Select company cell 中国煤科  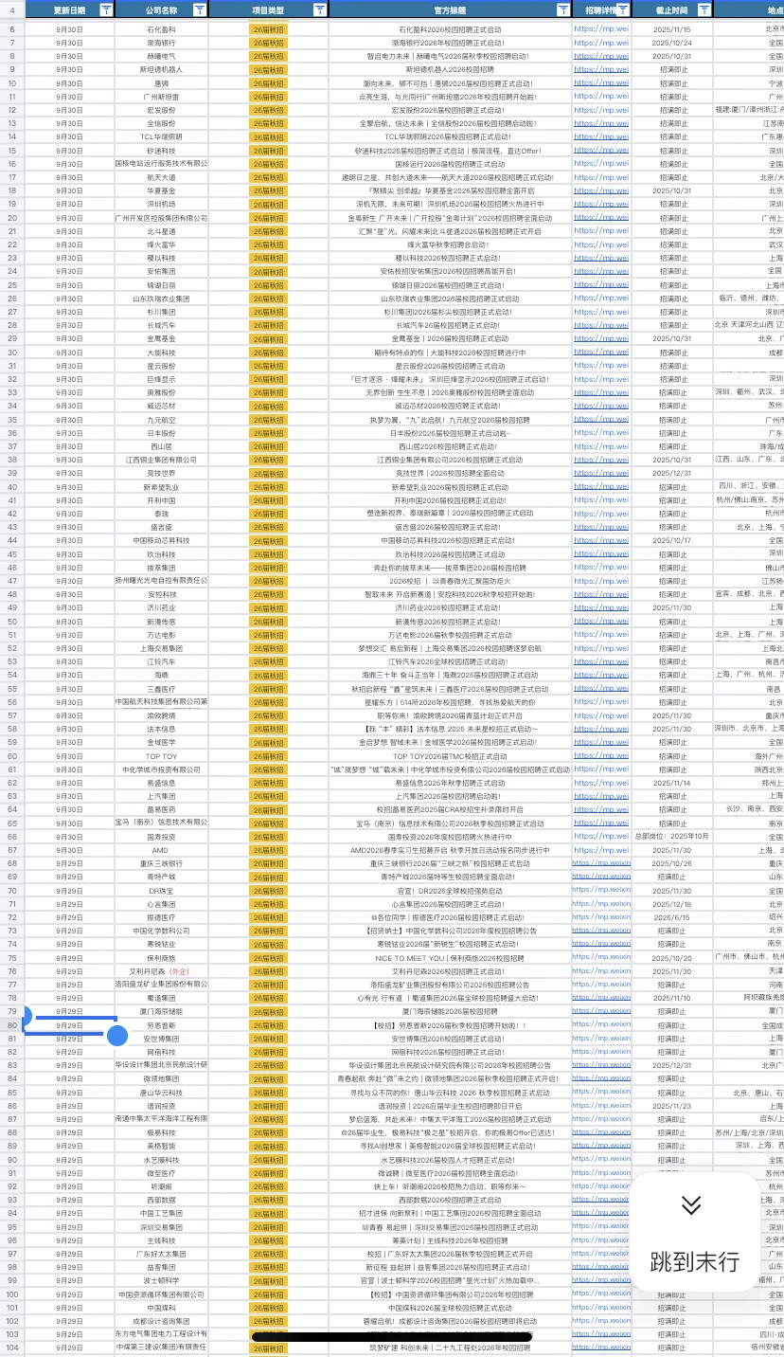(x=162, y=1308)
